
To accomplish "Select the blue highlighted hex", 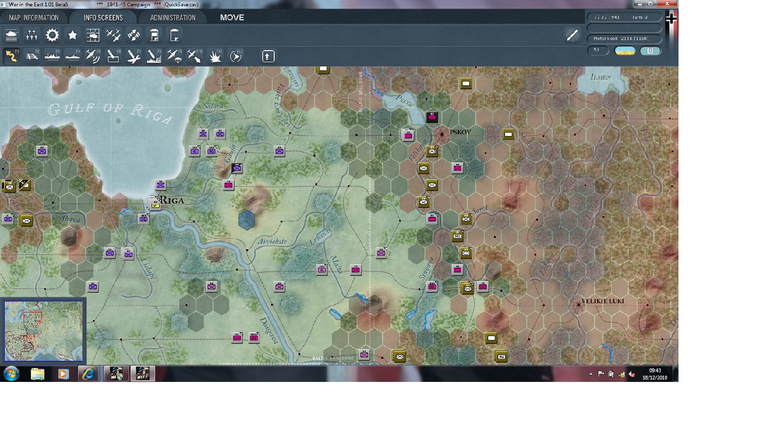I will 247,220.
